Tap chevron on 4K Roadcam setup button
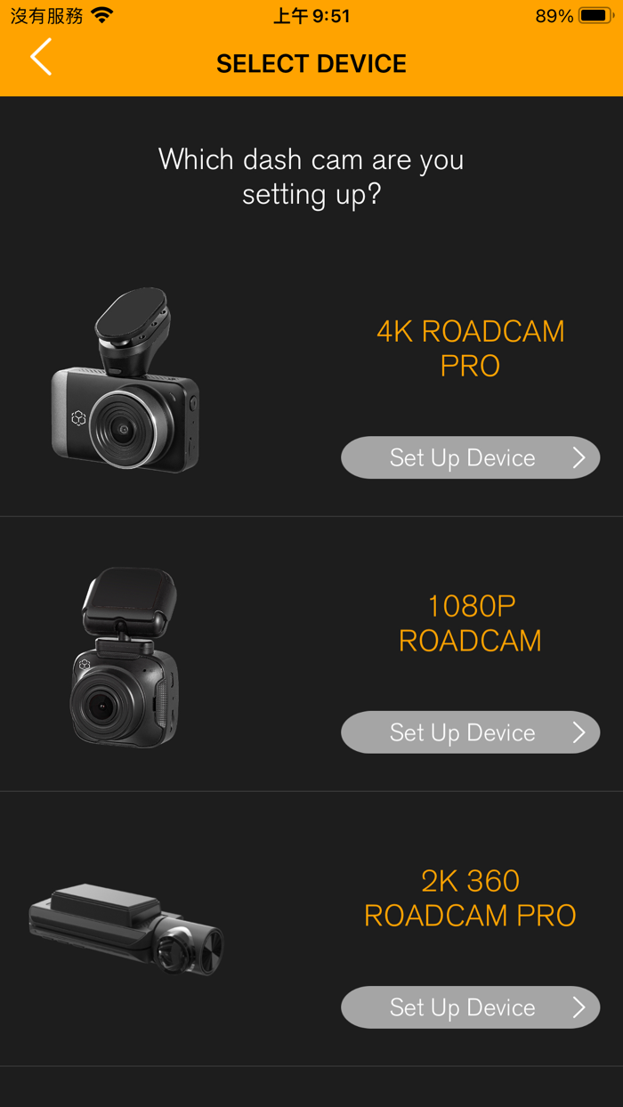The height and width of the screenshot is (1107, 623). pyautogui.click(x=578, y=457)
